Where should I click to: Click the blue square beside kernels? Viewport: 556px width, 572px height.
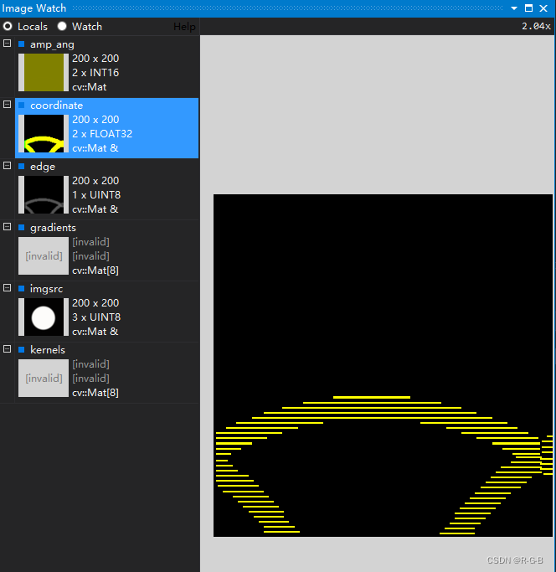[22, 350]
